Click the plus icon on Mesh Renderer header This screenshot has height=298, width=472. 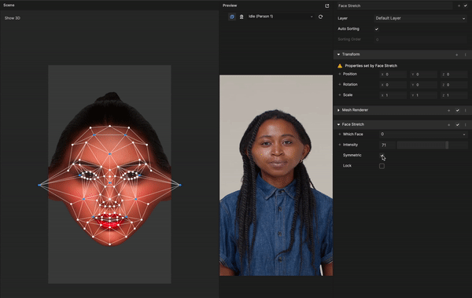point(449,110)
